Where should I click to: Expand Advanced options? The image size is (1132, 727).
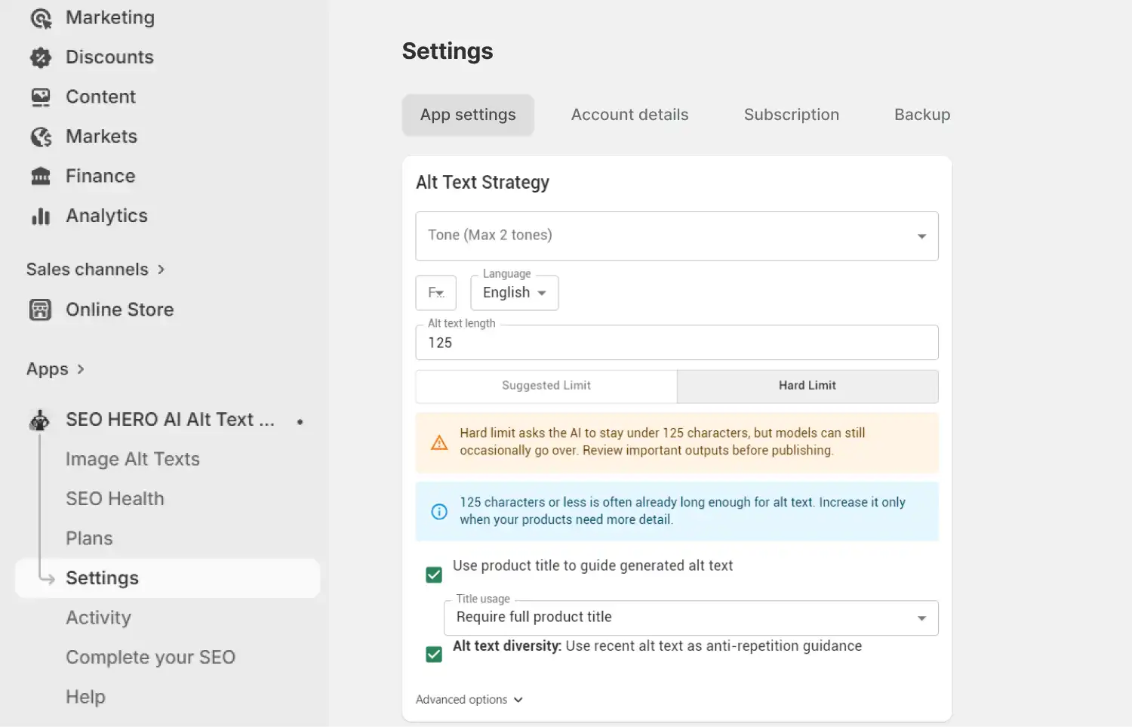469,700
